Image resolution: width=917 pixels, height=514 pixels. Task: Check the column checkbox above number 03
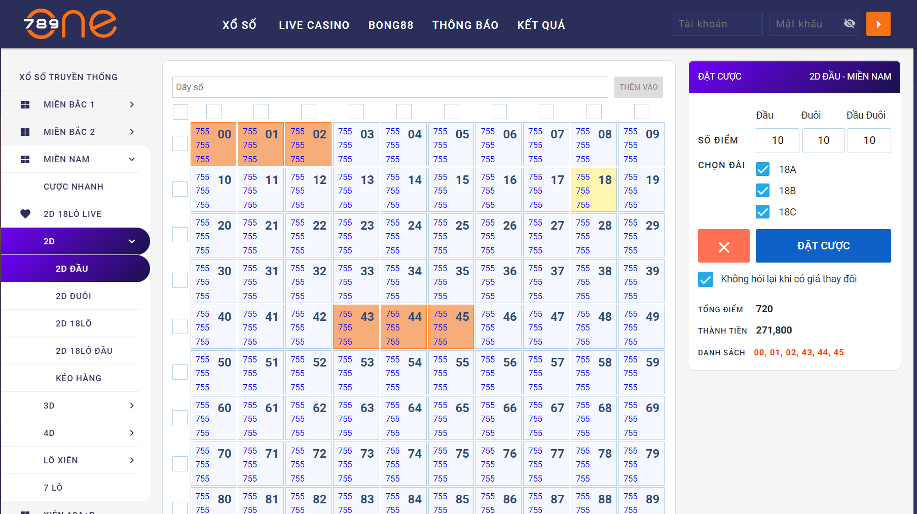tap(356, 112)
